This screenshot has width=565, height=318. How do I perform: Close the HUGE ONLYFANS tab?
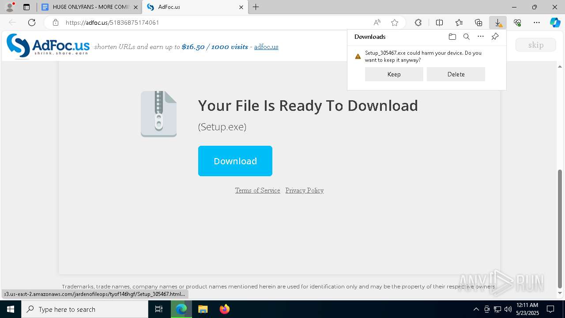[x=136, y=7]
